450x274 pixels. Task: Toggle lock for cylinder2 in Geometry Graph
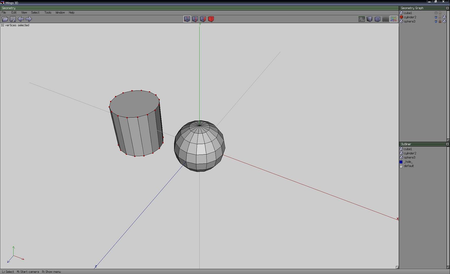pyautogui.click(x=440, y=17)
